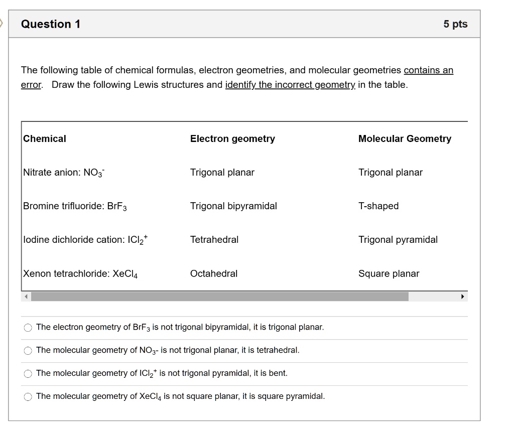Select the answer saying XeCl4 is square pyramidal

click(x=29, y=396)
